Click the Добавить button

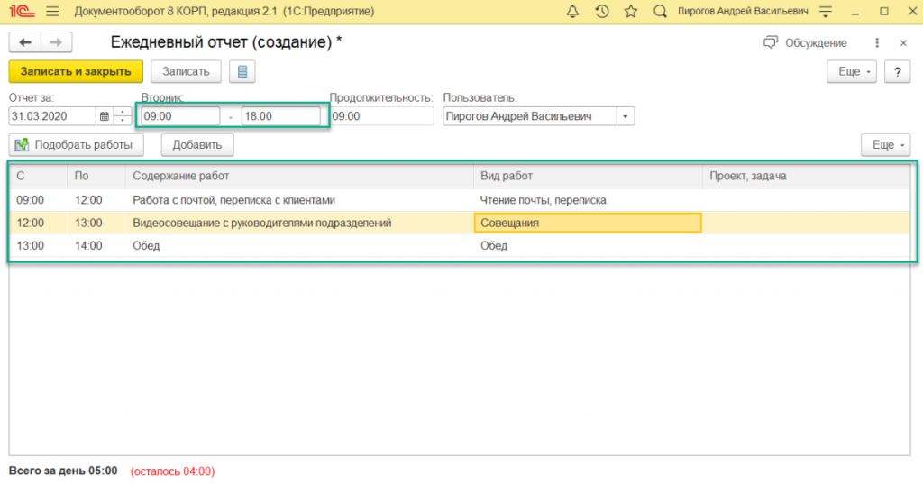196,144
